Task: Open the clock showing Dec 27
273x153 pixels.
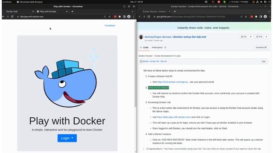Action: tap(136, 2)
